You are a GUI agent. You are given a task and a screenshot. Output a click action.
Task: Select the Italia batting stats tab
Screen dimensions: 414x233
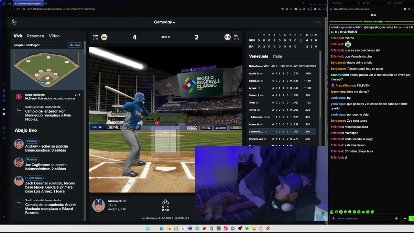click(278, 56)
